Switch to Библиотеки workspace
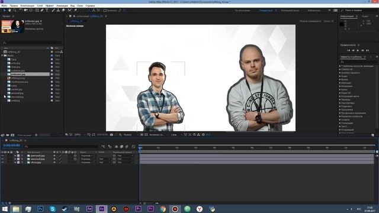Screen dimensions: 379x213 pyautogui.click(x=314, y=11)
